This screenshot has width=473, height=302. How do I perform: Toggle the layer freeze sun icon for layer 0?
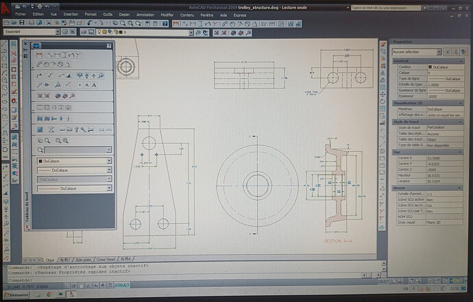point(104,32)
